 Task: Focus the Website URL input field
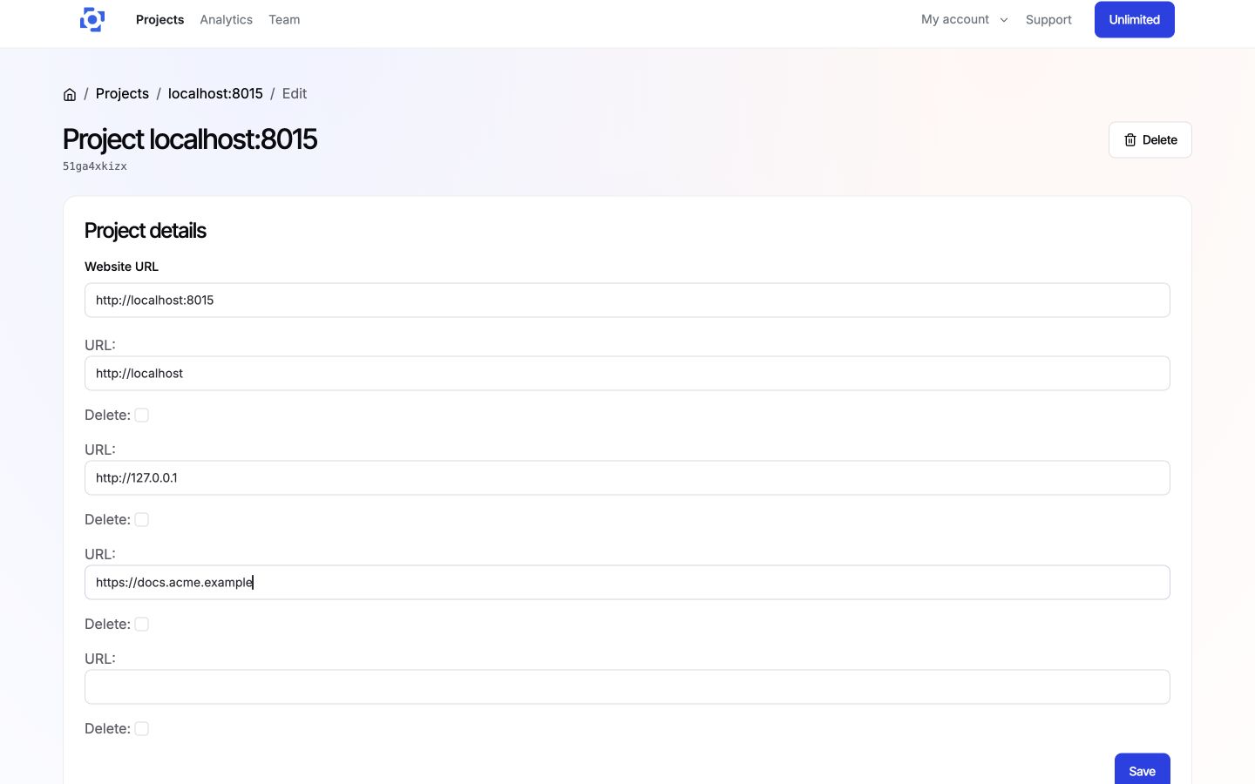tap(627, 300)
